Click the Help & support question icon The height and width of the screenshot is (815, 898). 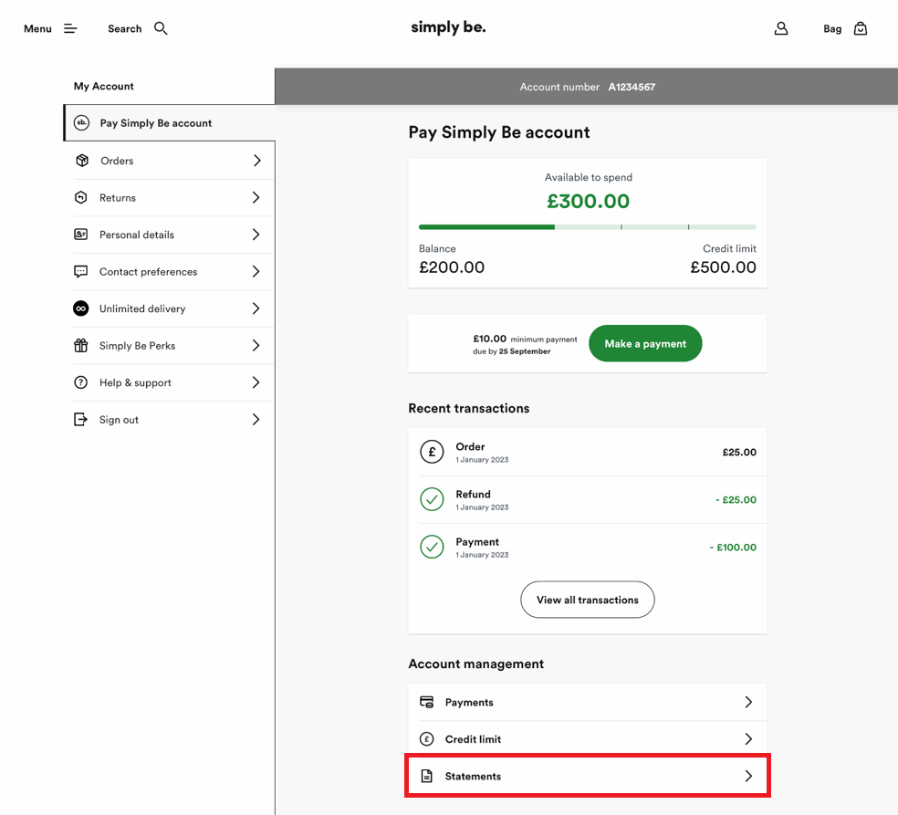coord(81,382)
